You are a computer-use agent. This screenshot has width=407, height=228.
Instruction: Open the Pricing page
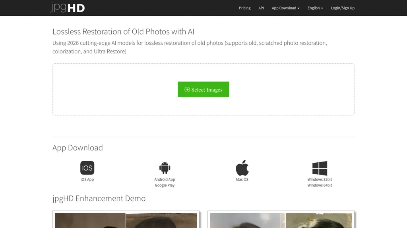tap(244, 8)
